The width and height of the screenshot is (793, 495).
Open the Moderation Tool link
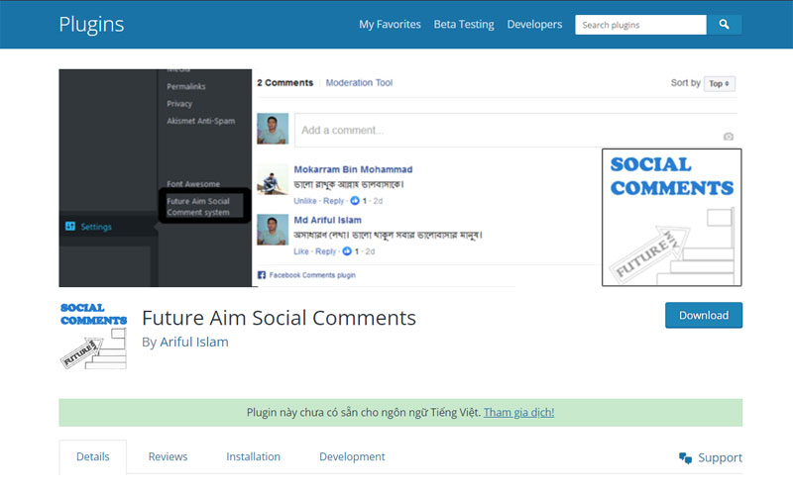pos(359,82)
